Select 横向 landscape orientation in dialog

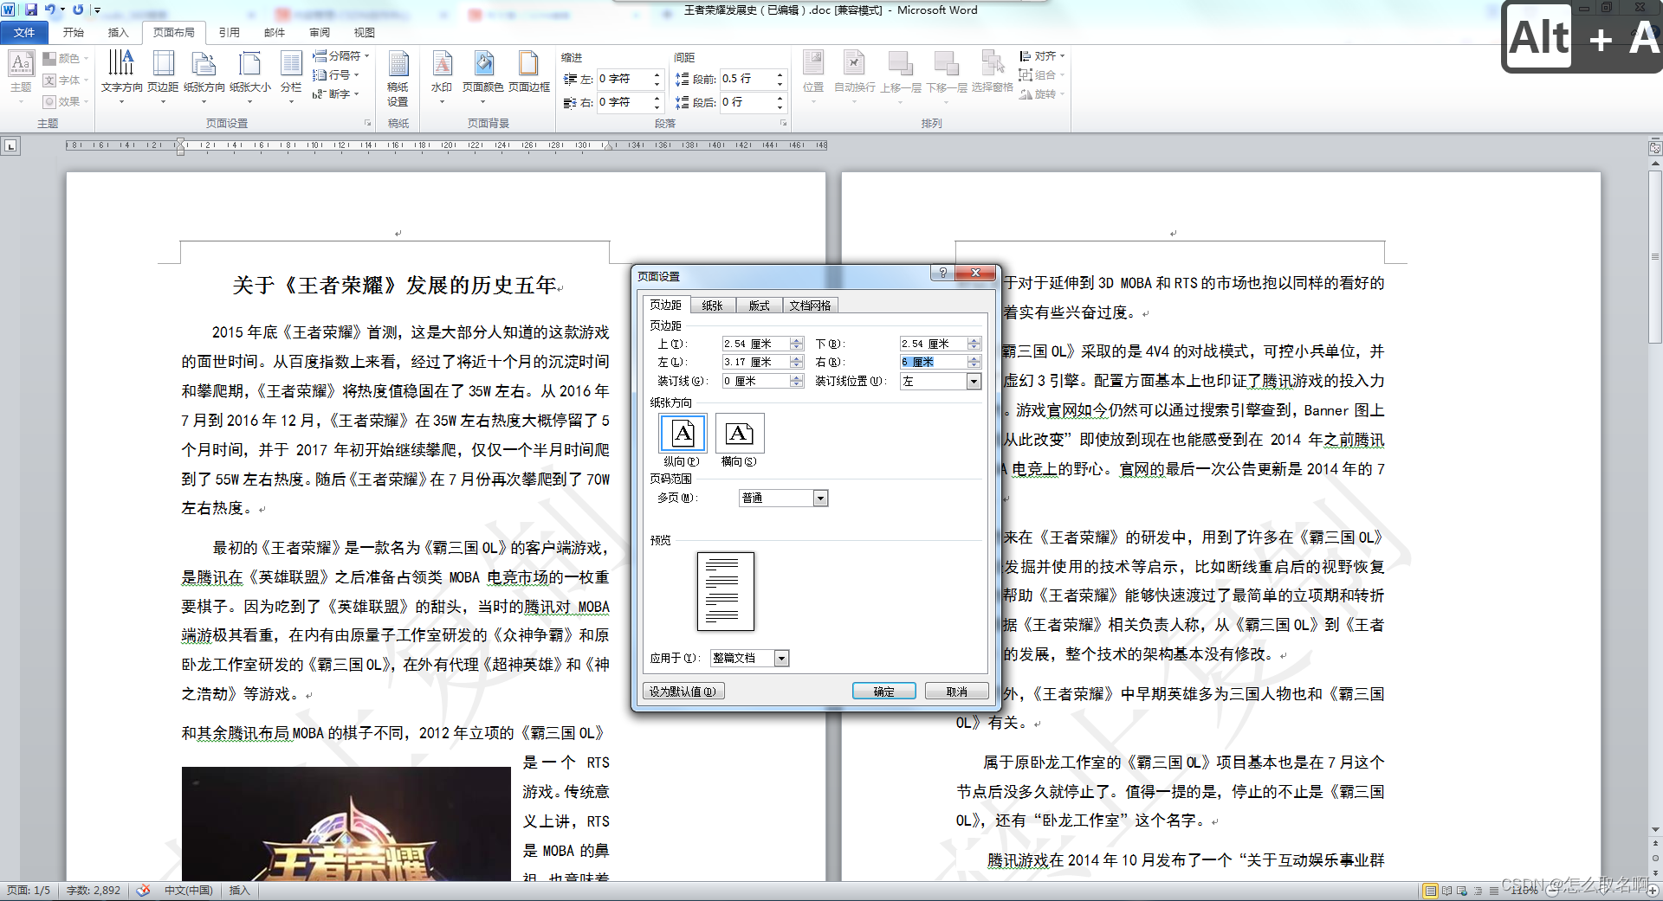740,441
